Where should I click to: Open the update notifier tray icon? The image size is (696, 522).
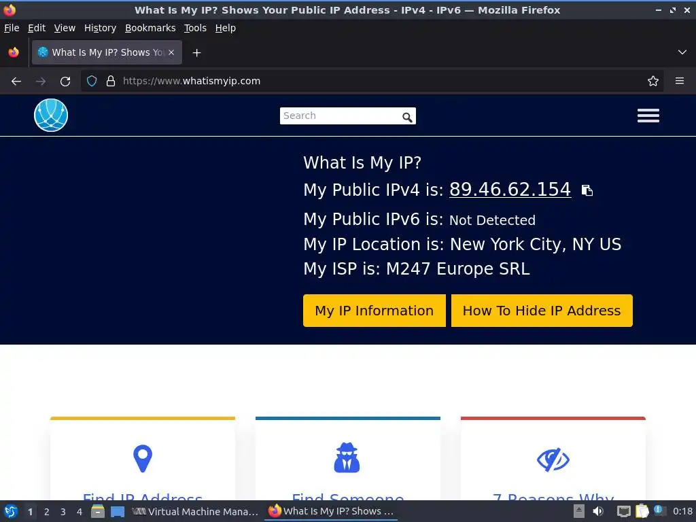659,510
